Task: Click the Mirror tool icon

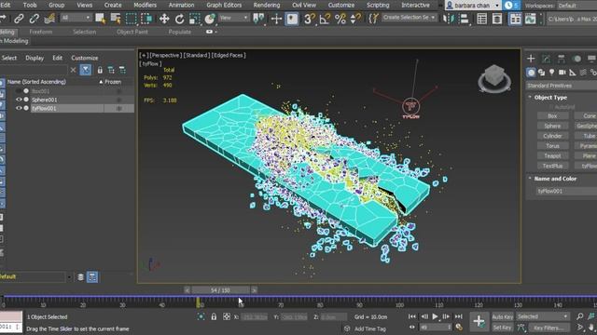Action: point(449,19)
